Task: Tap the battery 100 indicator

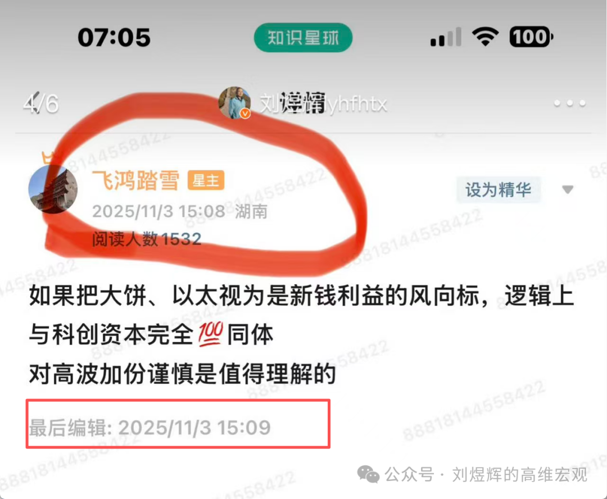Action: coord(531,37)
